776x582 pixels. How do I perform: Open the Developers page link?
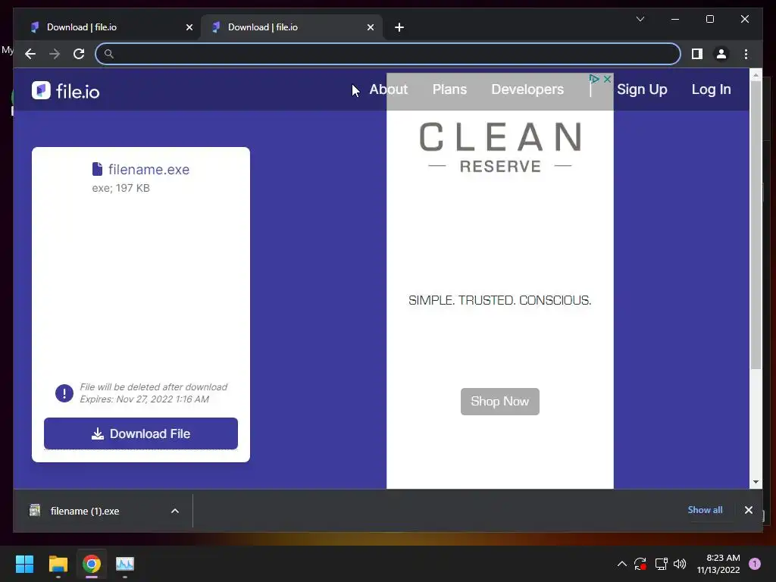point(527,89)
